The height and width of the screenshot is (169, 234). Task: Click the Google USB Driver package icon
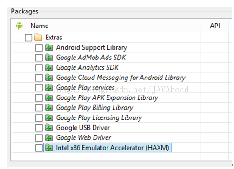[x=49, y=128]
